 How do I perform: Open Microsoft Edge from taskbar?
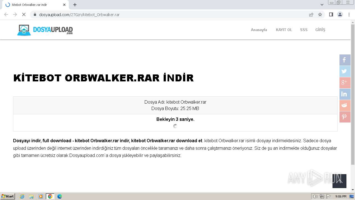[60, 196]
